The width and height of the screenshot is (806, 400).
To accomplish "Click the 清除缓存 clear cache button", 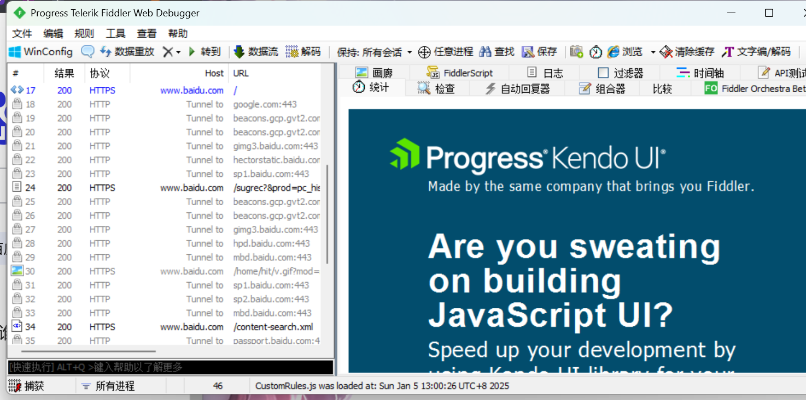I will pyautogui.click(x=687, y=52).
